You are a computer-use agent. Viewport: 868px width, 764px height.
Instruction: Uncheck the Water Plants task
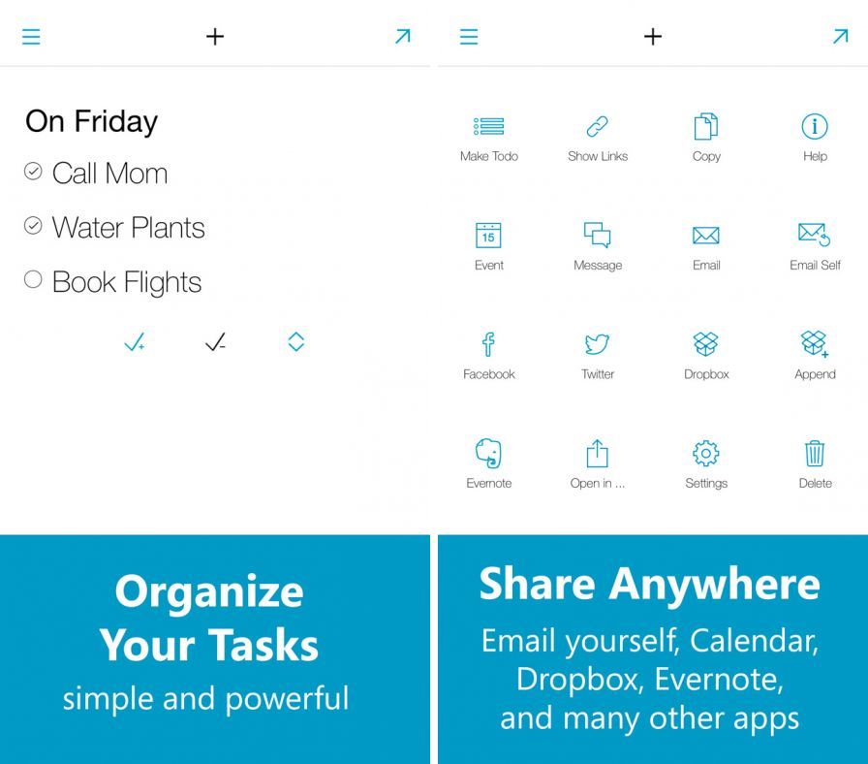(33, 226)
